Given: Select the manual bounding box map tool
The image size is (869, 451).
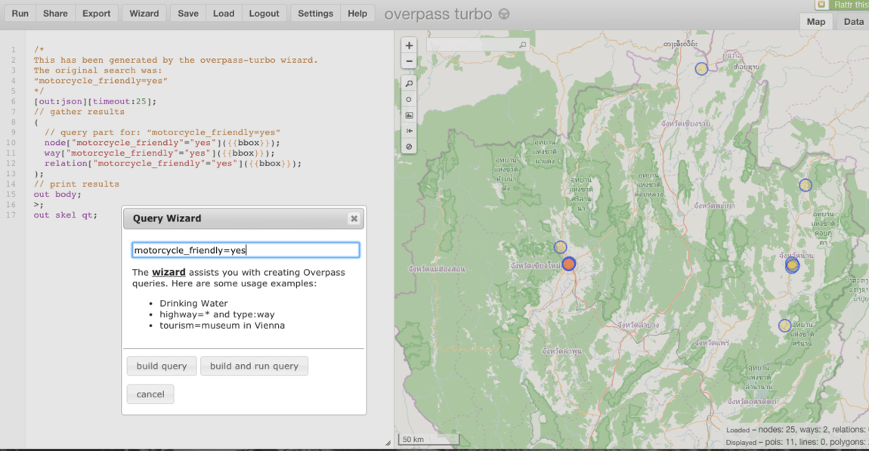Looking at the screenshot, I should point(409,116).
